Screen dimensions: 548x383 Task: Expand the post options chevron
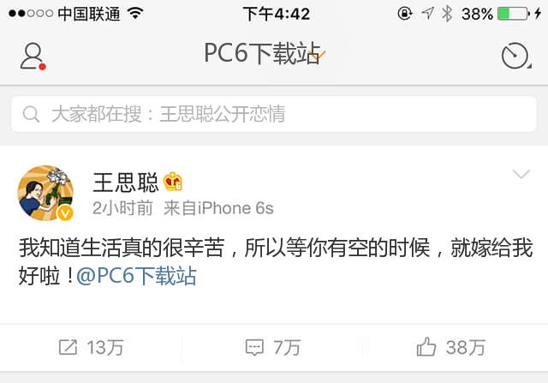521,174
